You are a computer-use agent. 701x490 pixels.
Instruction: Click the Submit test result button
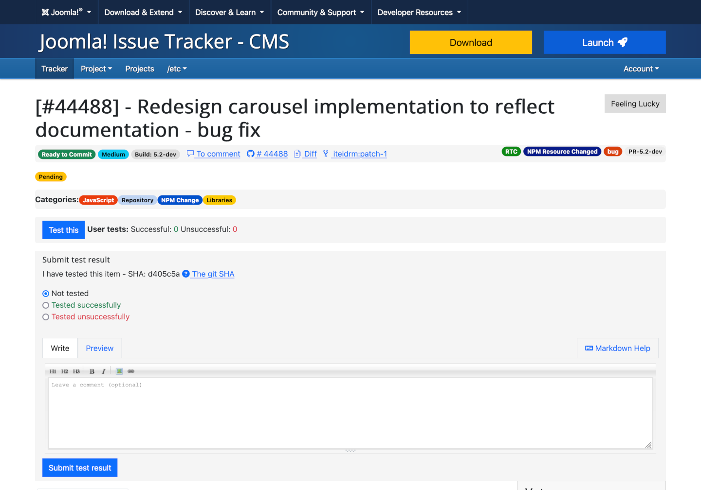coord(79,467)
